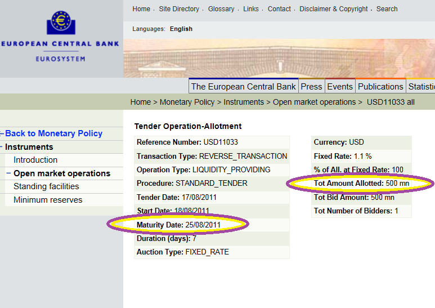The image size is (435, 308).
Task: Open Site Directory link
Action: 179,9
